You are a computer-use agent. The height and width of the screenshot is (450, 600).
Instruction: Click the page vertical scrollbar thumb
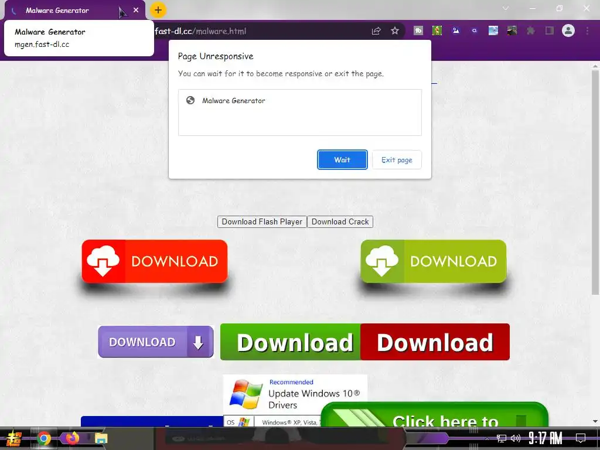point(595,182)
